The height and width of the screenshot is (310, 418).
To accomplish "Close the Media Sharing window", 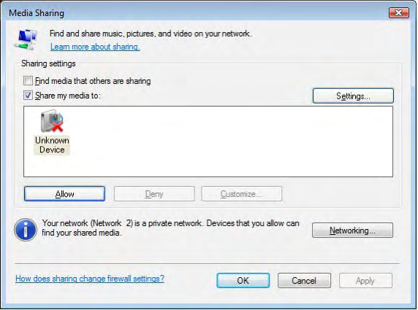I will pyautogui.click(x=399, y=12).
